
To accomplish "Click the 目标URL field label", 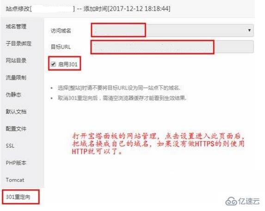I will 61,47.
